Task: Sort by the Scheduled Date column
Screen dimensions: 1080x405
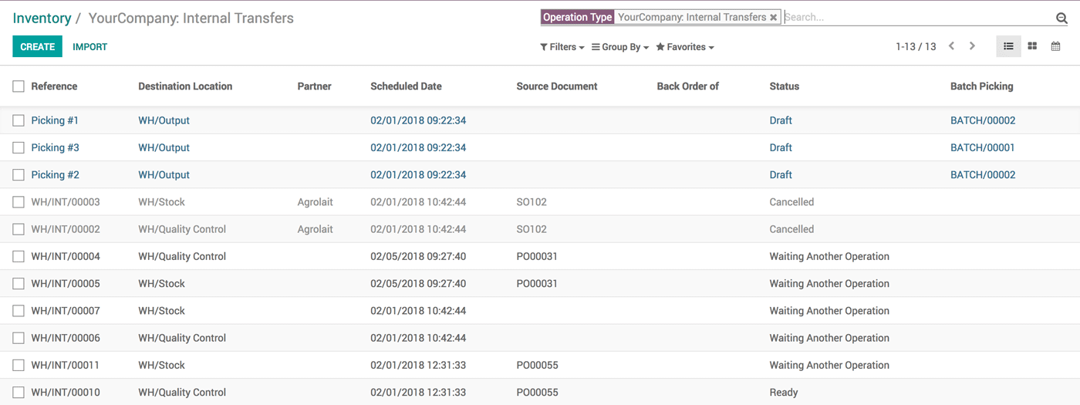Action: (x=406, y=86)
